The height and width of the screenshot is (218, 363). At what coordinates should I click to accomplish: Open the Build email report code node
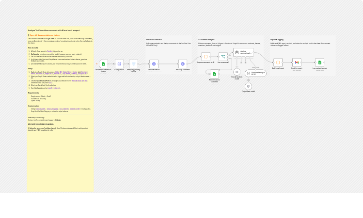(278, 62)
